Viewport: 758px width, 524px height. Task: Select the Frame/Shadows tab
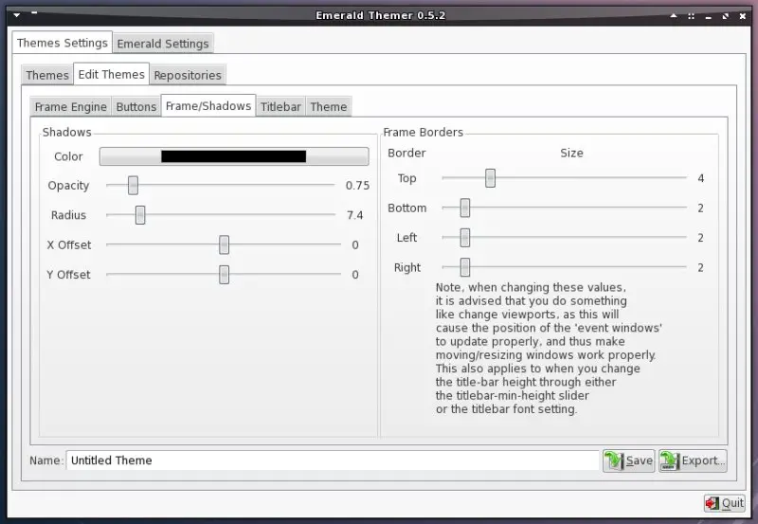pyautogui.click(x=208, y=106)
